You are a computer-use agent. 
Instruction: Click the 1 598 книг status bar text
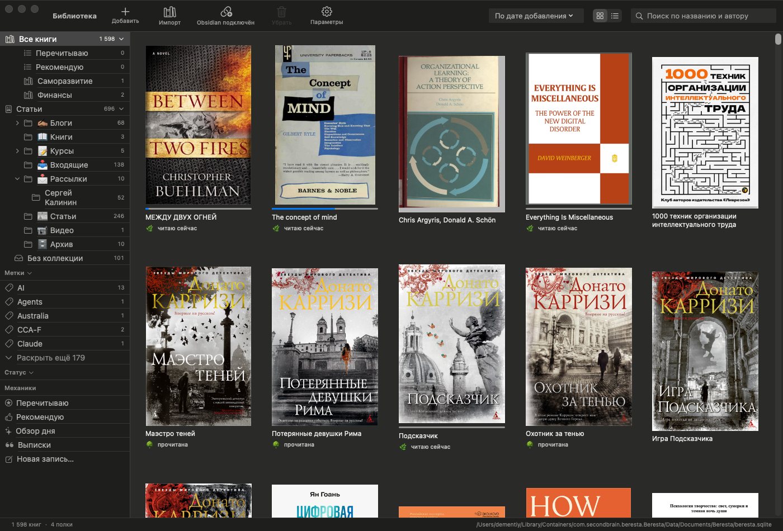26,525
